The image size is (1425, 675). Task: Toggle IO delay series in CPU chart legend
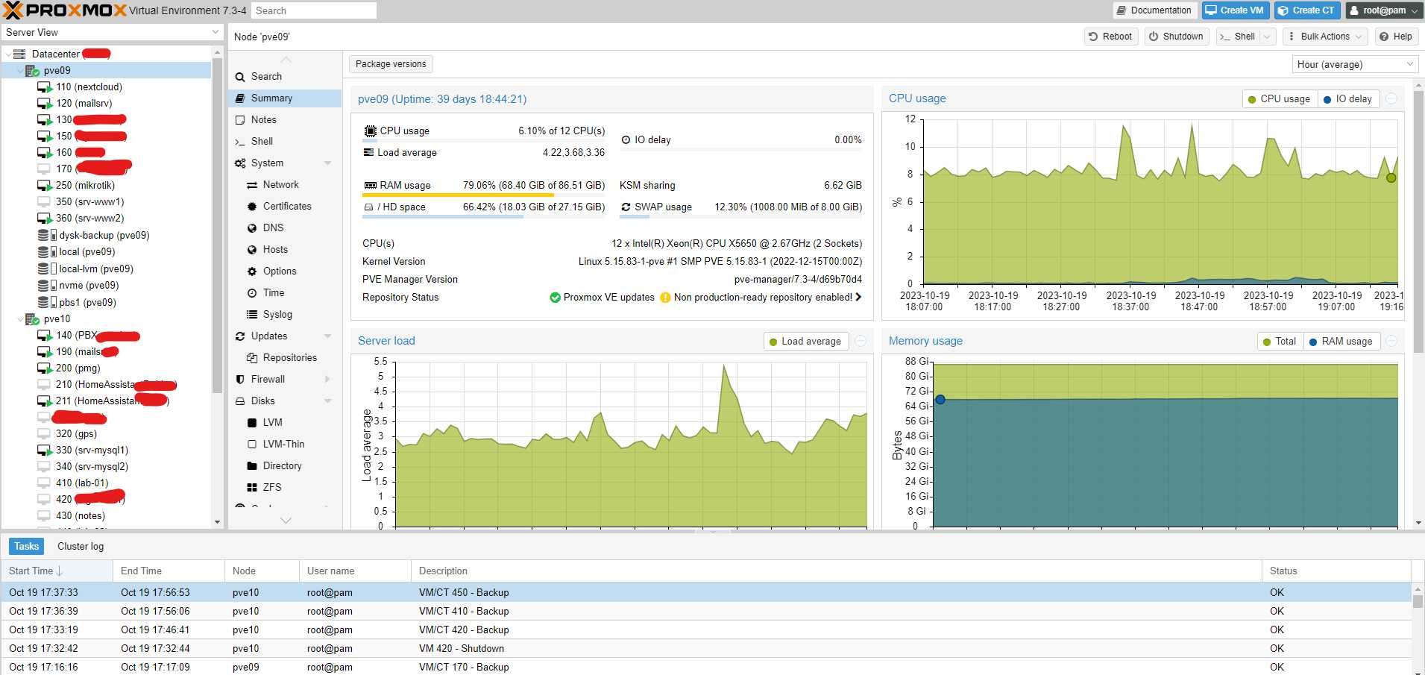pyautogui.click(x=1347, y=99)
